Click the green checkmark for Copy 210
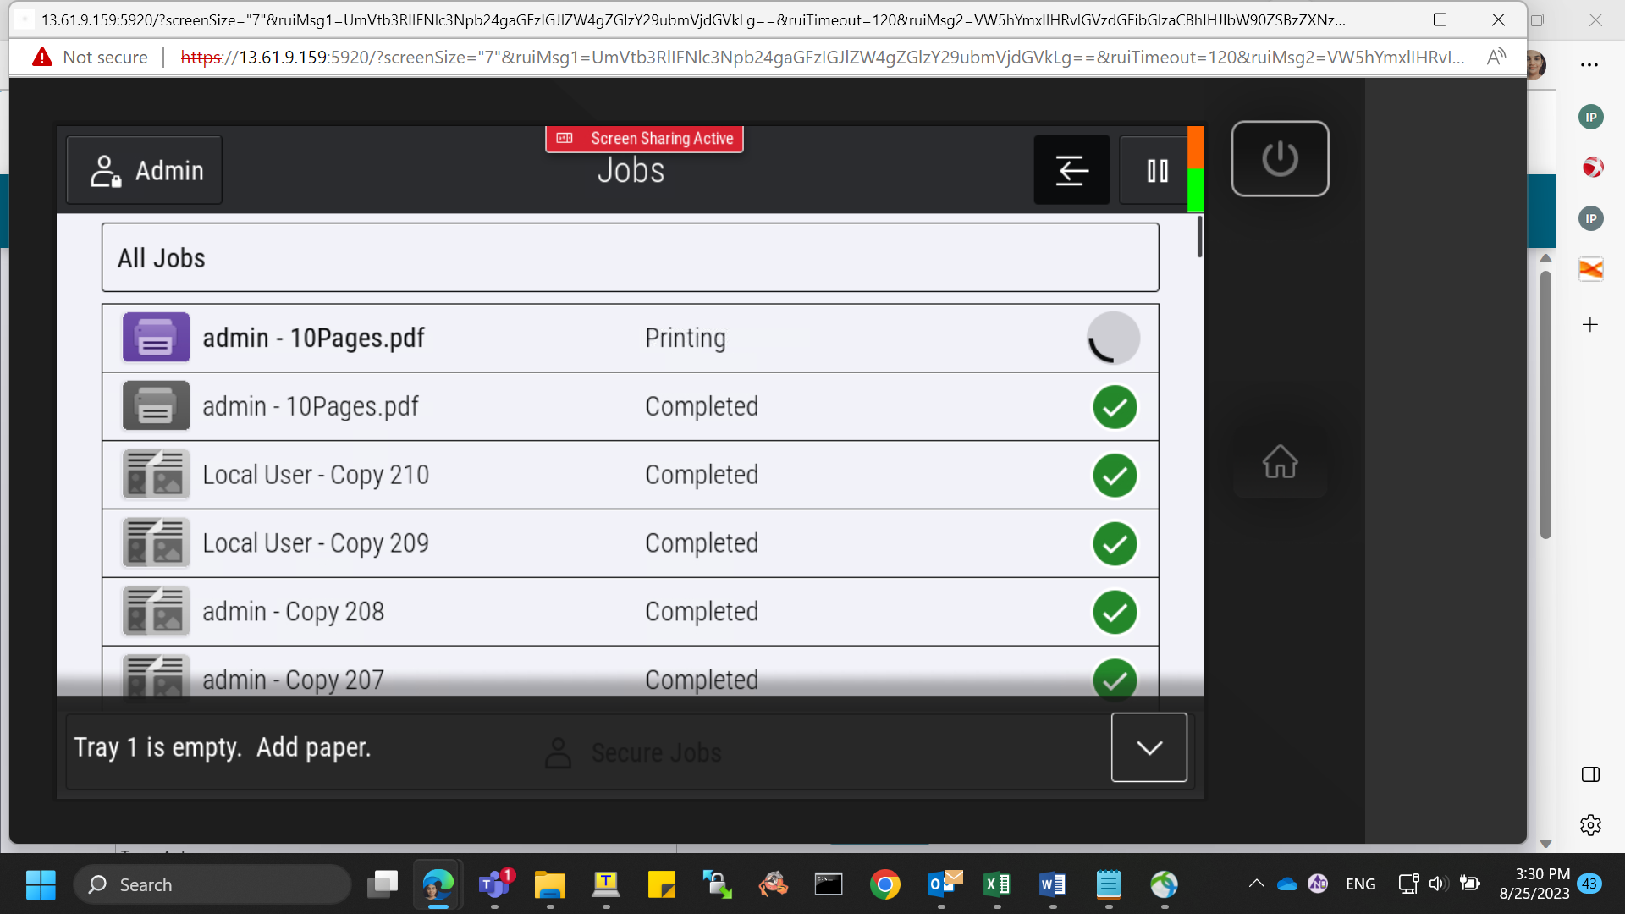The height and width of the screenshot is (914, 1625). pyautogui.click(x=1115, y=475)
